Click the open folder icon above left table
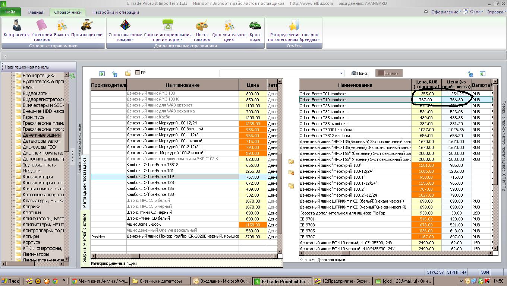This screenshot has height=286, width=507. pyautogui.click(x=128, y=73)
